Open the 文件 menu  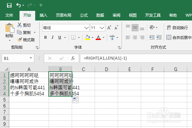(9, 15)
